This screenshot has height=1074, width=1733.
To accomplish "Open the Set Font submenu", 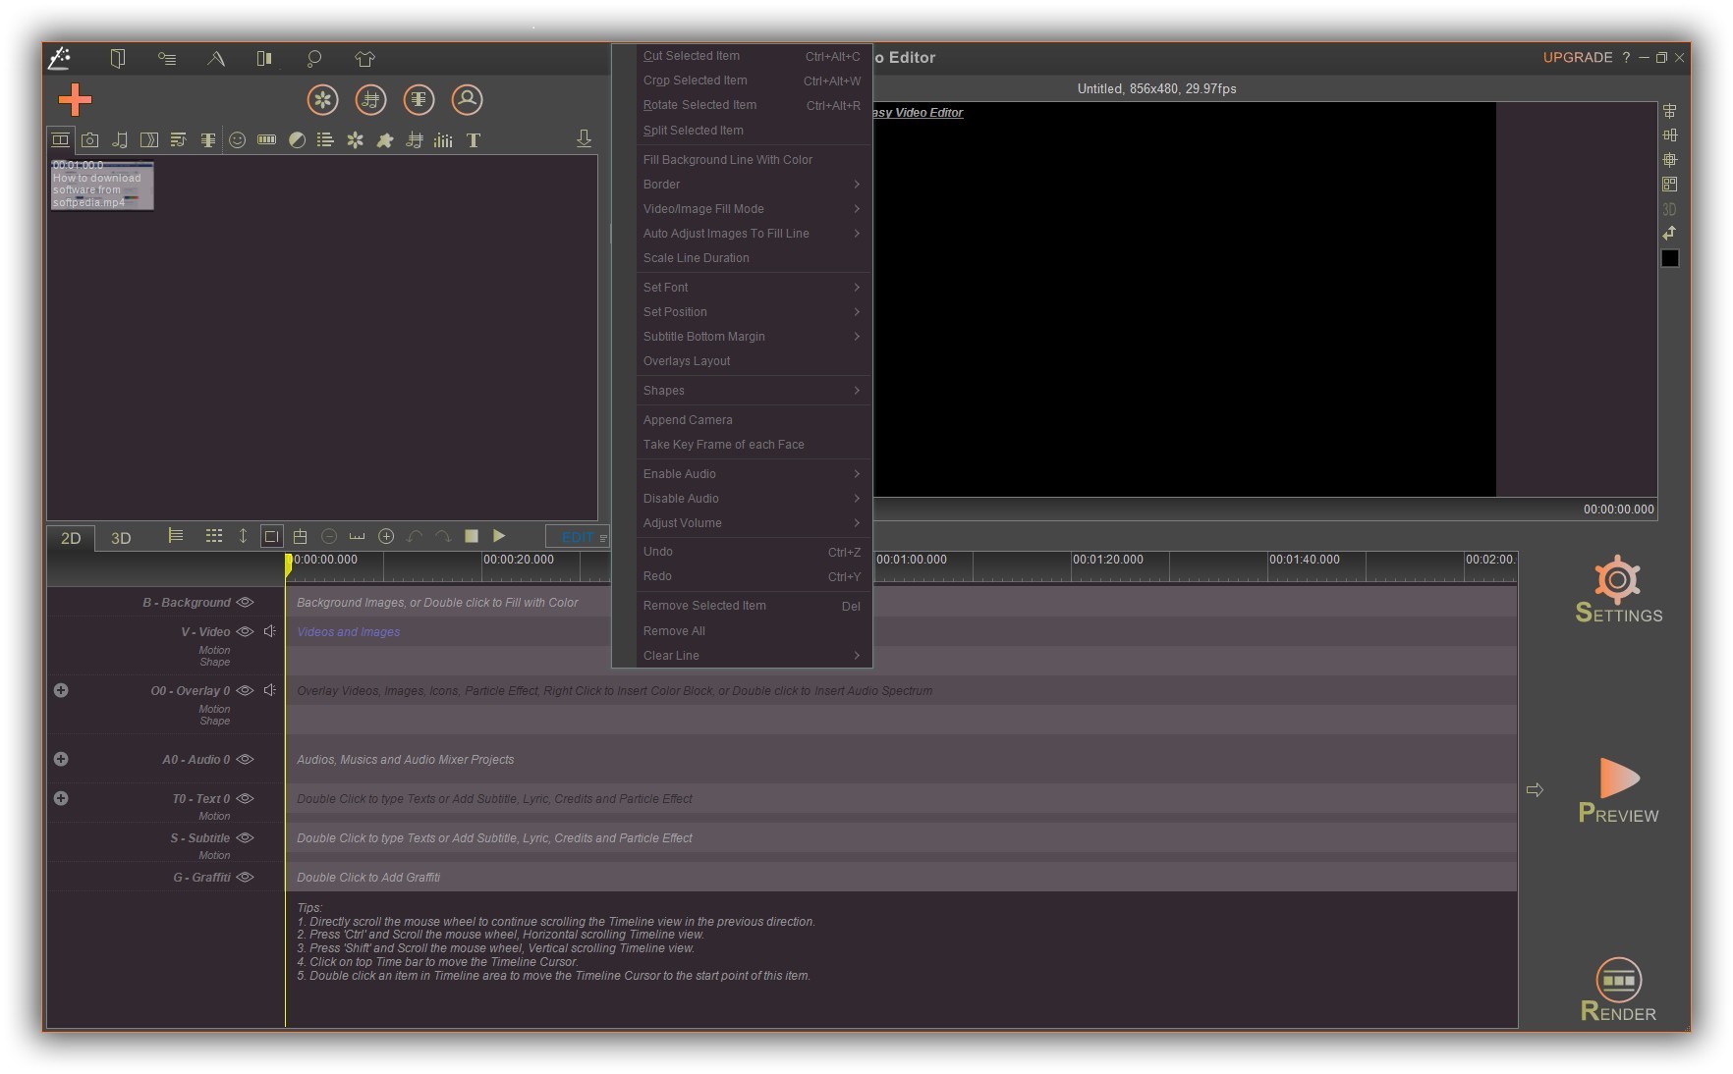I will pos(753,287).
